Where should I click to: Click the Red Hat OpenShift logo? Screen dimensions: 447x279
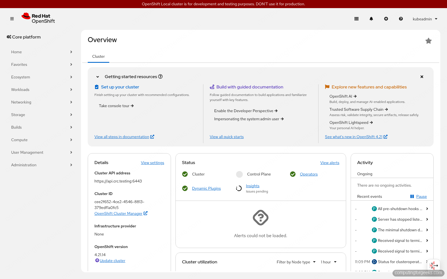38,18
